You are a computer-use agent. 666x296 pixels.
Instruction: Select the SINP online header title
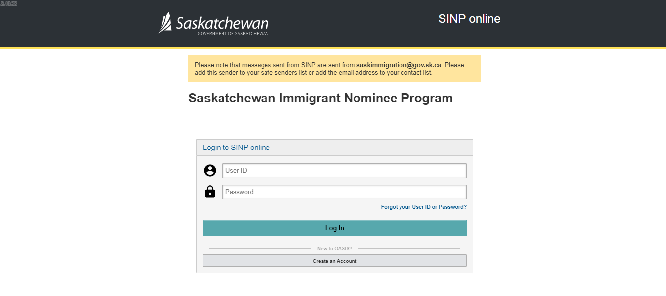coord(469,19)
